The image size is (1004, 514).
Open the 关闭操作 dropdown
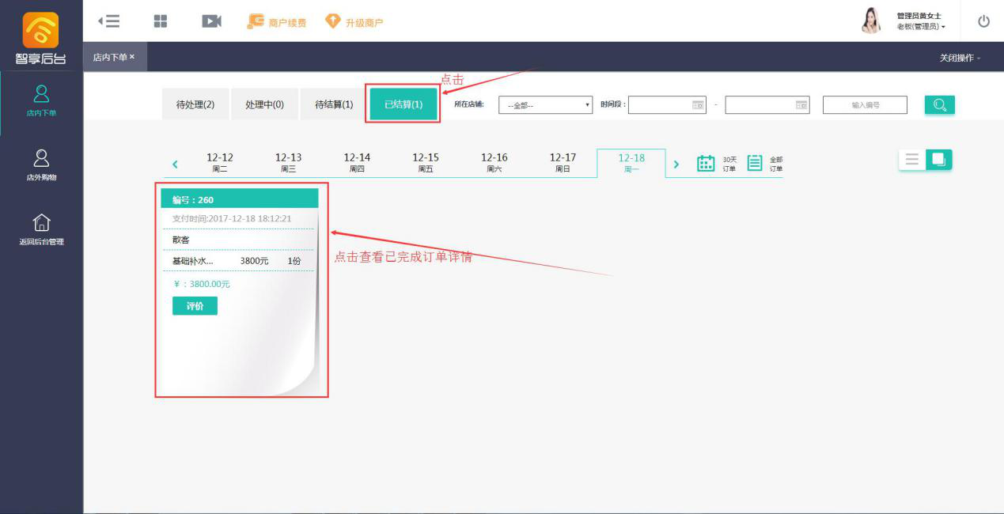pyautogui.click(x=960, y=58)
